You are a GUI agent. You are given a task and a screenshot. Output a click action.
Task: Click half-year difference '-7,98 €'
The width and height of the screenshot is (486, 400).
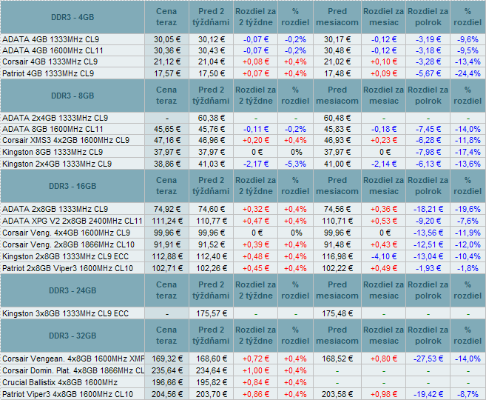428,152
